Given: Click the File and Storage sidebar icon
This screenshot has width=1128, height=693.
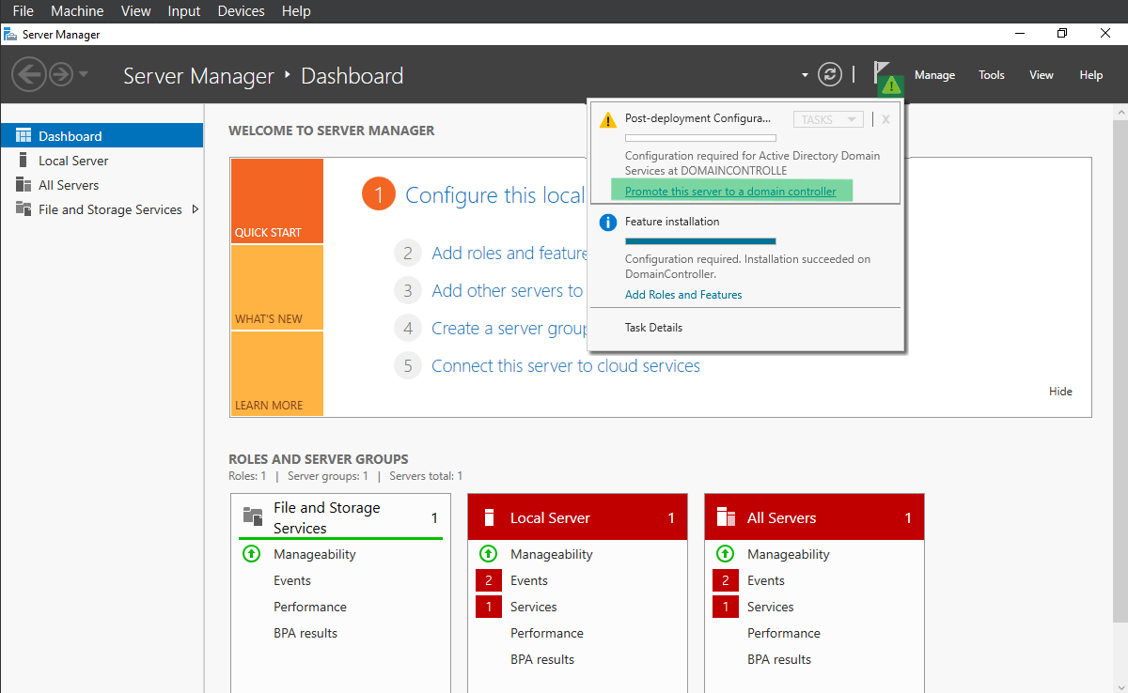Looking at the screenshot, I should point(23,209).
